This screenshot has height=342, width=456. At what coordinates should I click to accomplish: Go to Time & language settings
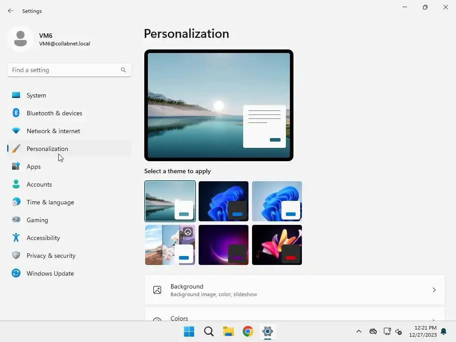(x=69, y=202)
